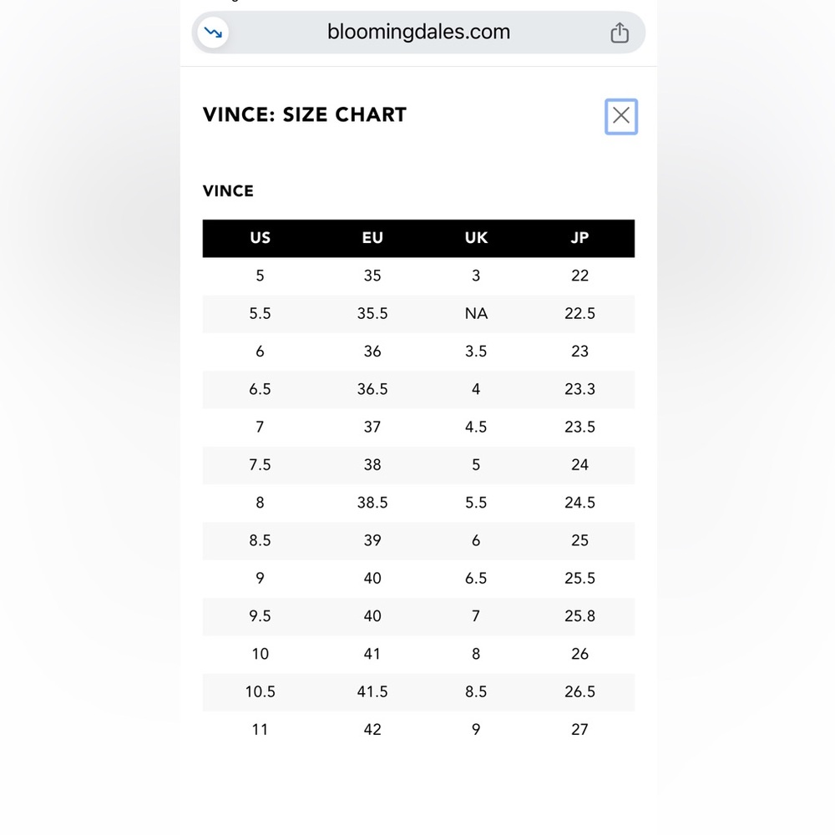Viewport: 835px width, 835px height.
Task: Click EU size 36.5 cell
Action: click(372, 389)
